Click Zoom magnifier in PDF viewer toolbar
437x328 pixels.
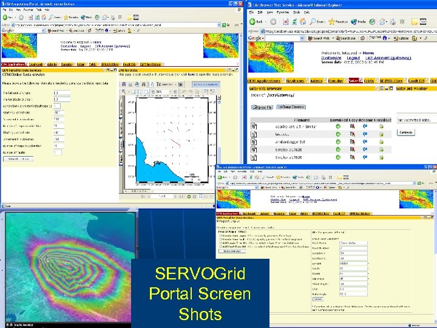124,92
